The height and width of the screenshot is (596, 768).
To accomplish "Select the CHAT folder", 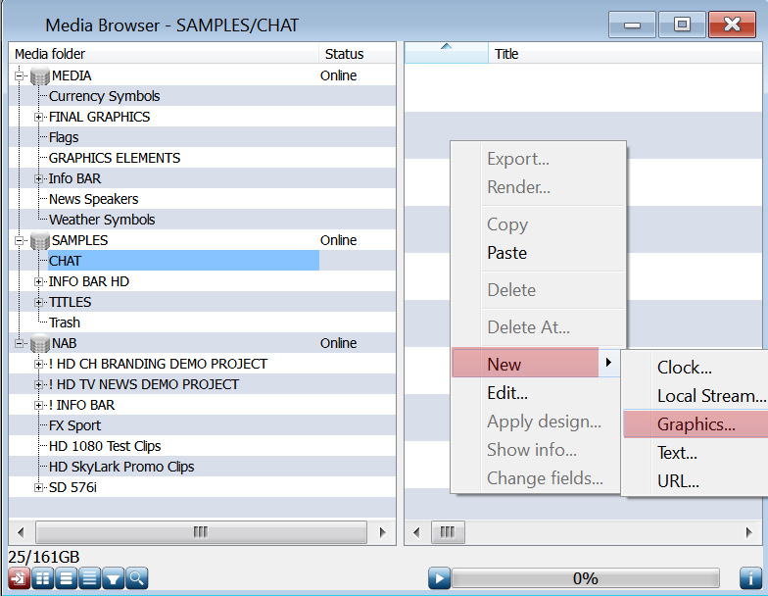I will (x=183, y=261).
